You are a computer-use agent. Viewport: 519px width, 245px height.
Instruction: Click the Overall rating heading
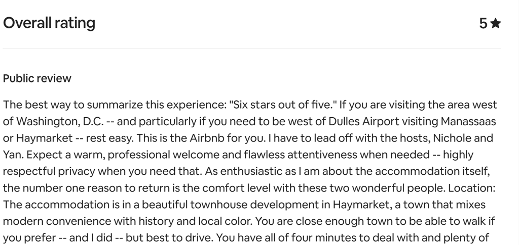pyautogui.click(x=49, y=23)
